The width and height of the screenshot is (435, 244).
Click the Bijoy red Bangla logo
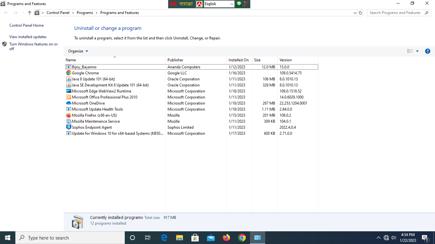pos(174,4)
